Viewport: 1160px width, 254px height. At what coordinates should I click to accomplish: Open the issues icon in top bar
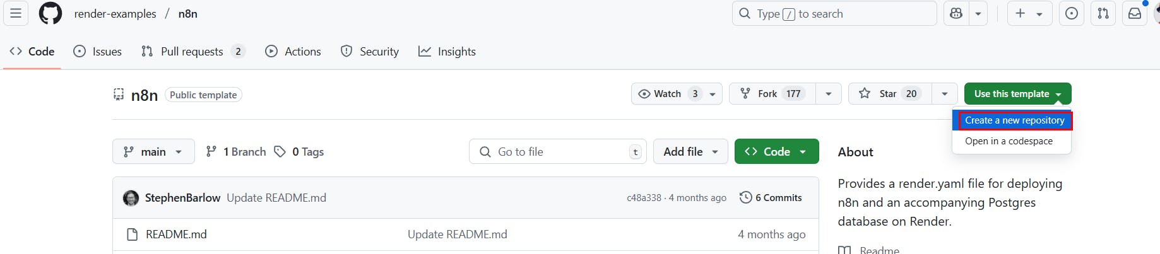tap(1072, 13)
